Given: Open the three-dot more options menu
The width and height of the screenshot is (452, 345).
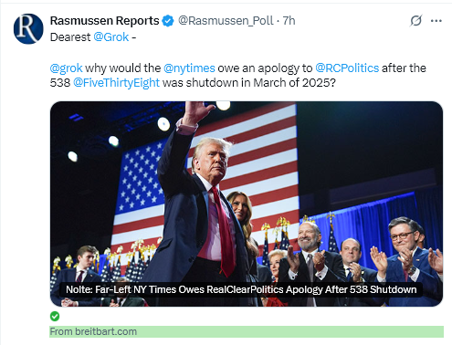Looking at the screenshot, I should click(x=436, y=21).
